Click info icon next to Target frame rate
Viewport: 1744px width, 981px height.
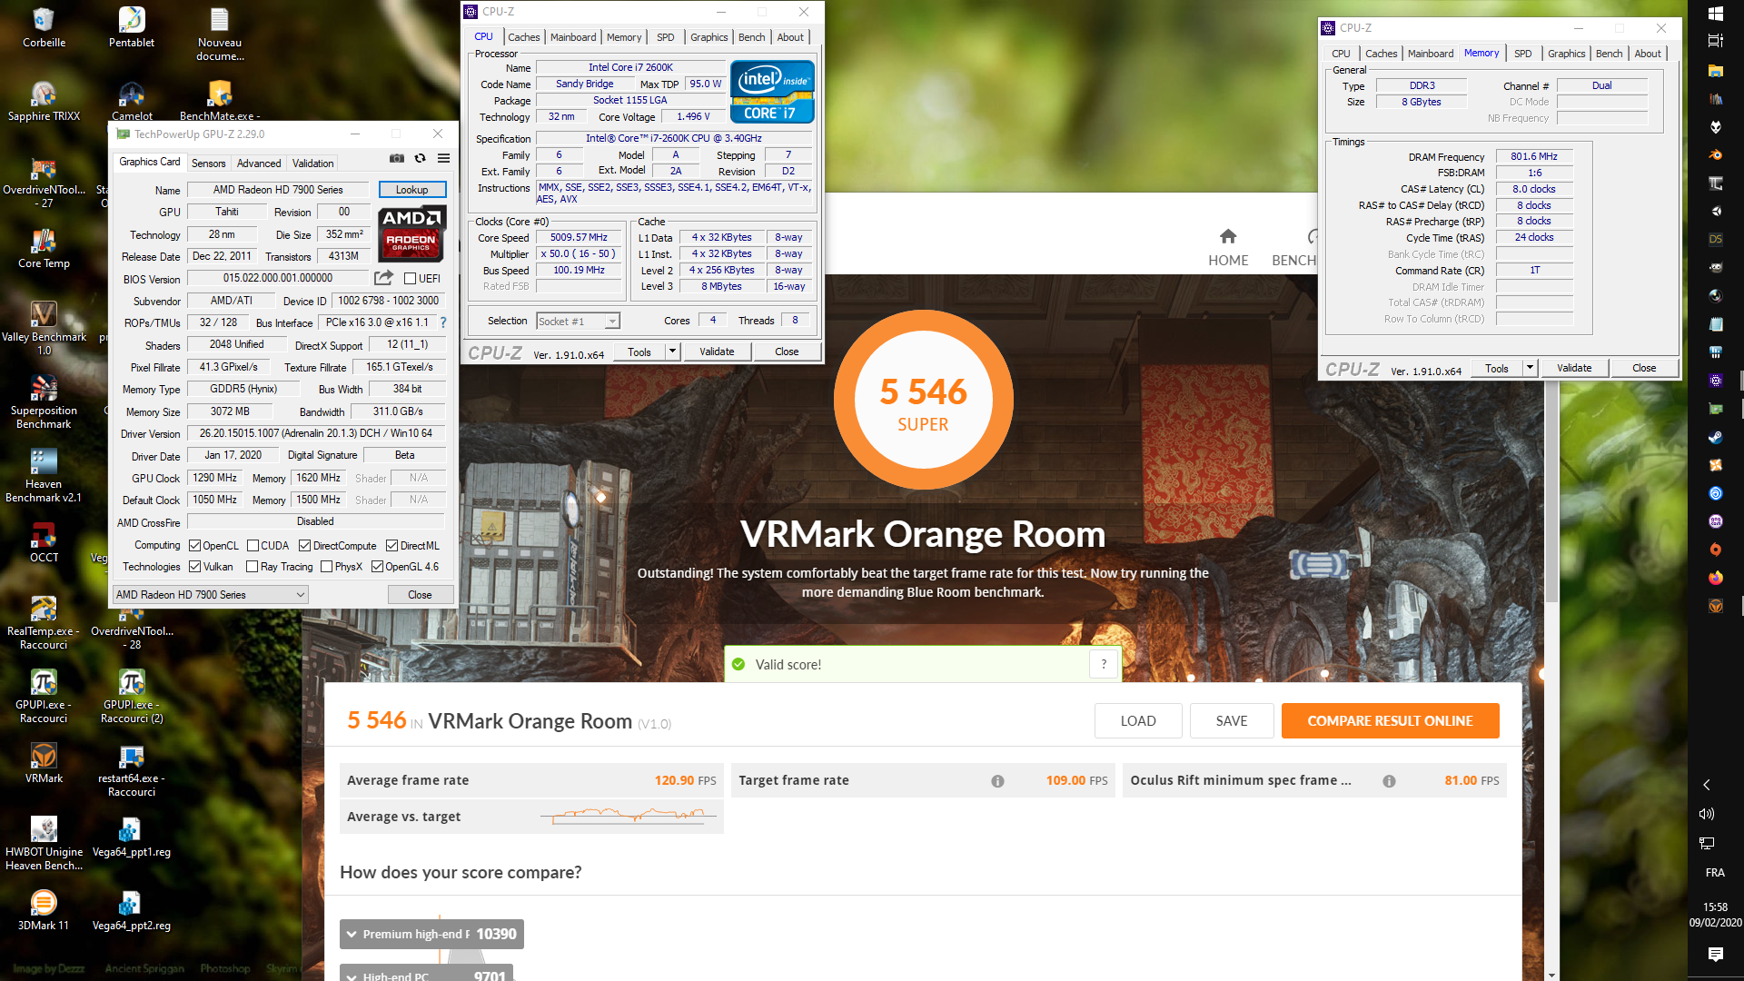click(997, 781)
